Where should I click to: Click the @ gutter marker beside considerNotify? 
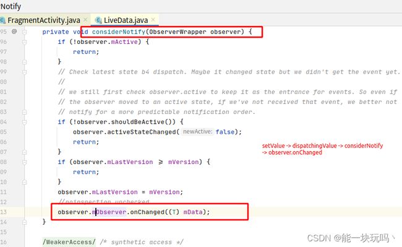pyautogui.click(x=14, y=32)
